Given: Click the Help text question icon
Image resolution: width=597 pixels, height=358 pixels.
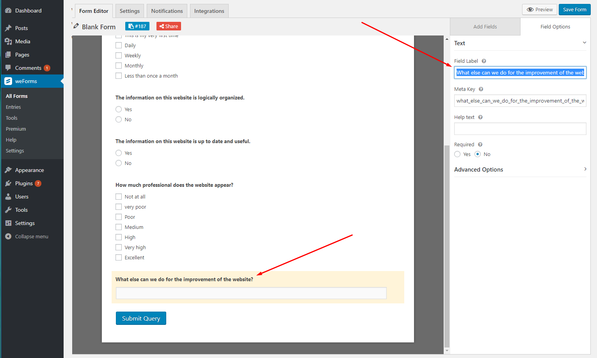Looking at the screenshot, I should [480, 117].
